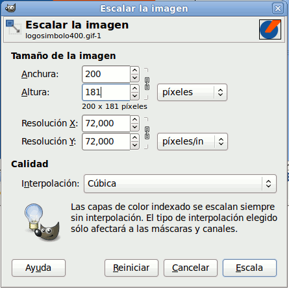Open the píxeles size unit dropdown

coord(192,93)
